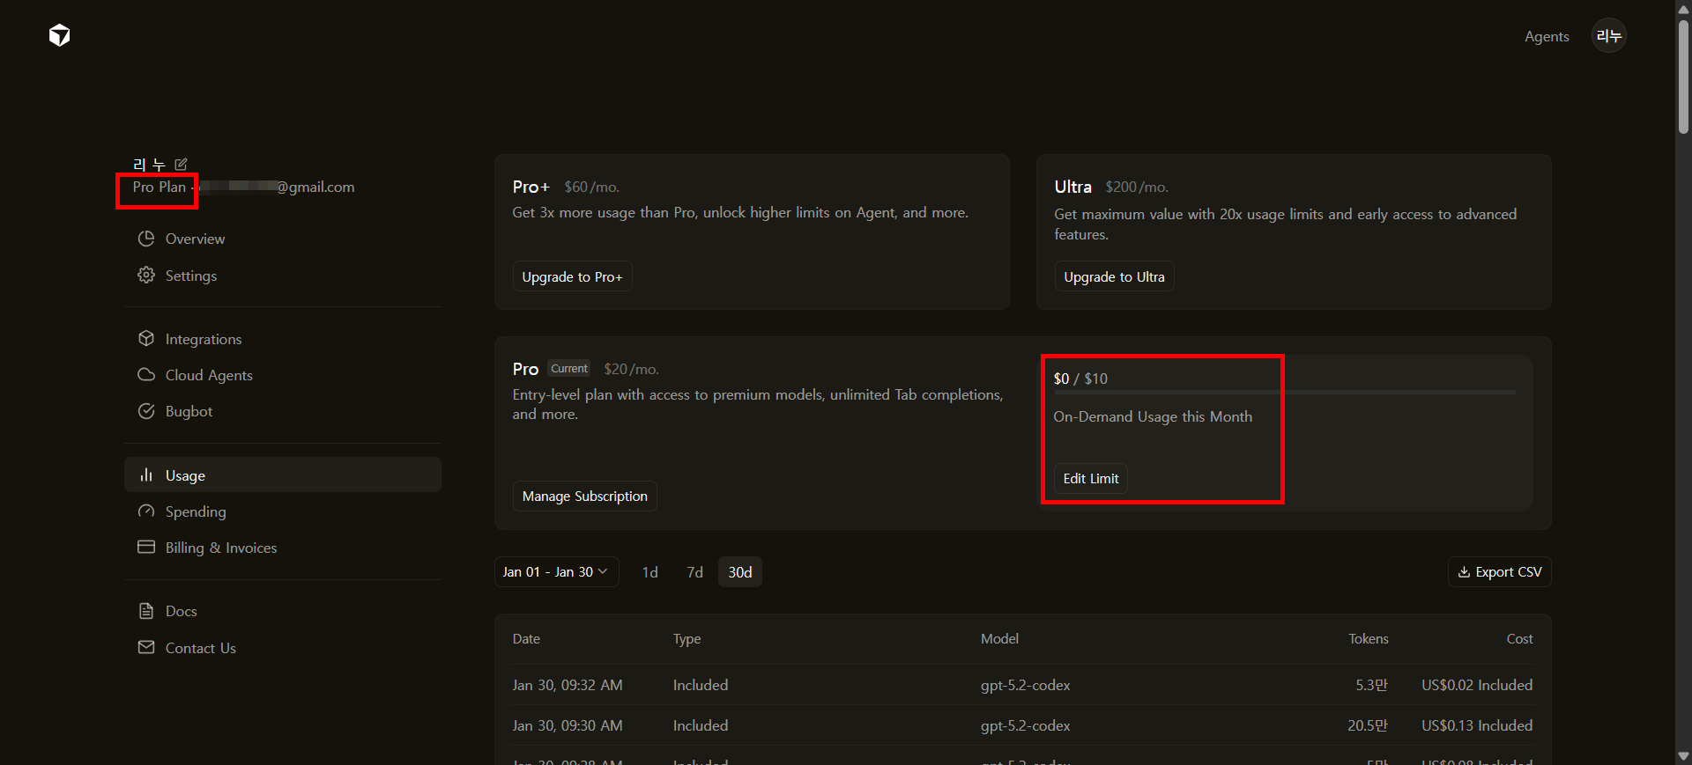
Task: Click the Bugbot check circle icon
Action: 146,411
